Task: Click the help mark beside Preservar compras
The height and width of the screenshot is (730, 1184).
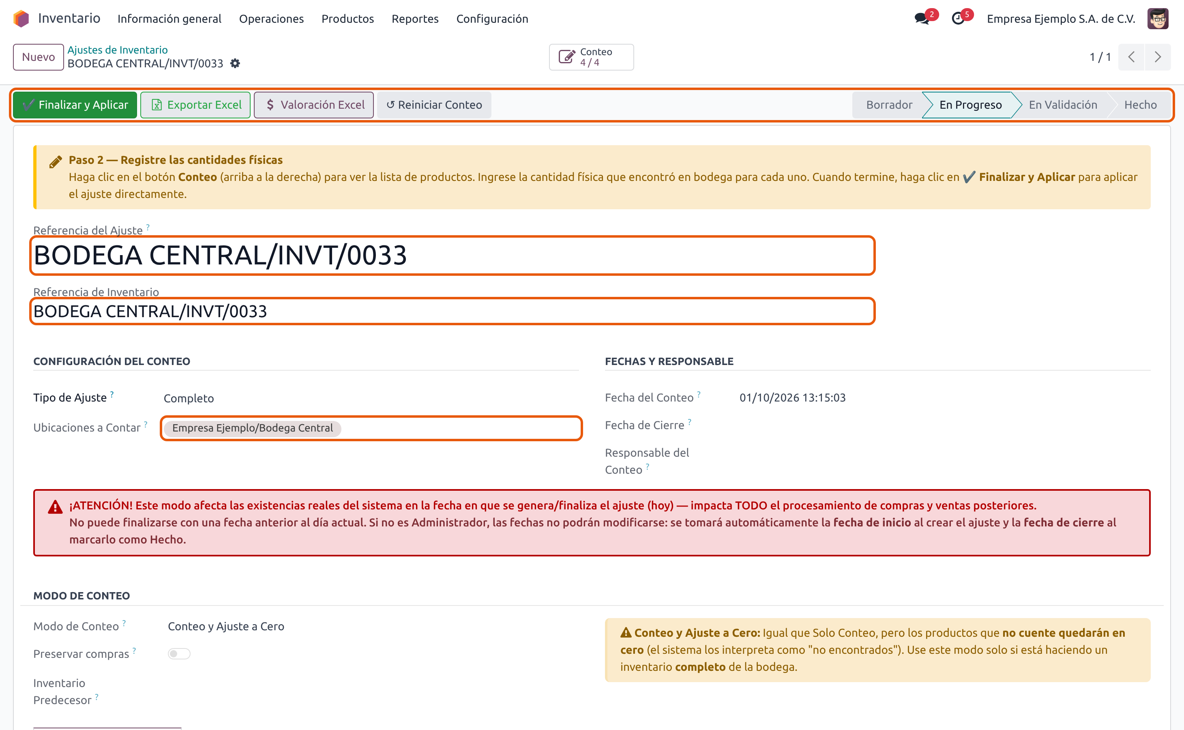Action: point(134,651)
